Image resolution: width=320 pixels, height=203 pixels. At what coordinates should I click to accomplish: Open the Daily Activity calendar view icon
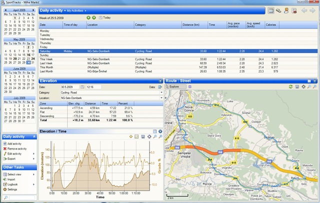[x=271, y=10]
